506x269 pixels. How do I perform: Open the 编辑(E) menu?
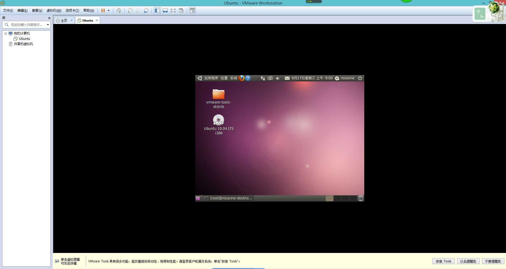click(22, 11)
